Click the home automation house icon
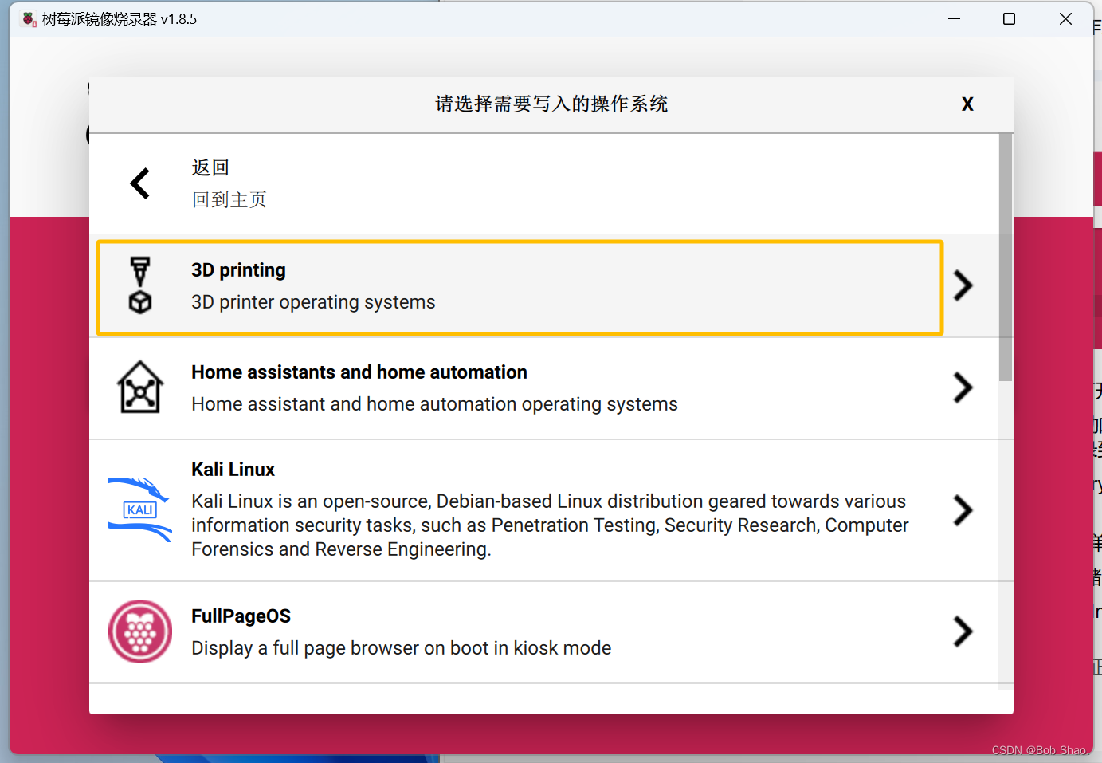 click(x=140, y=387)
